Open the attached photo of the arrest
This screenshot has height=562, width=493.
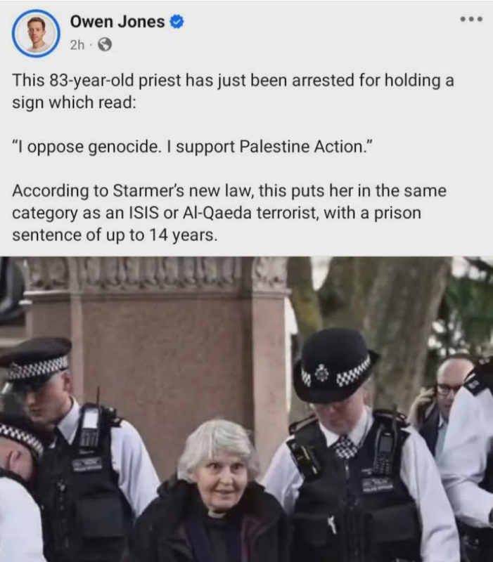[246, 409]
